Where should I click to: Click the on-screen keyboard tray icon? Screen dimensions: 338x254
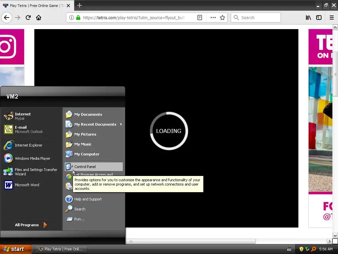coord(289,249)
